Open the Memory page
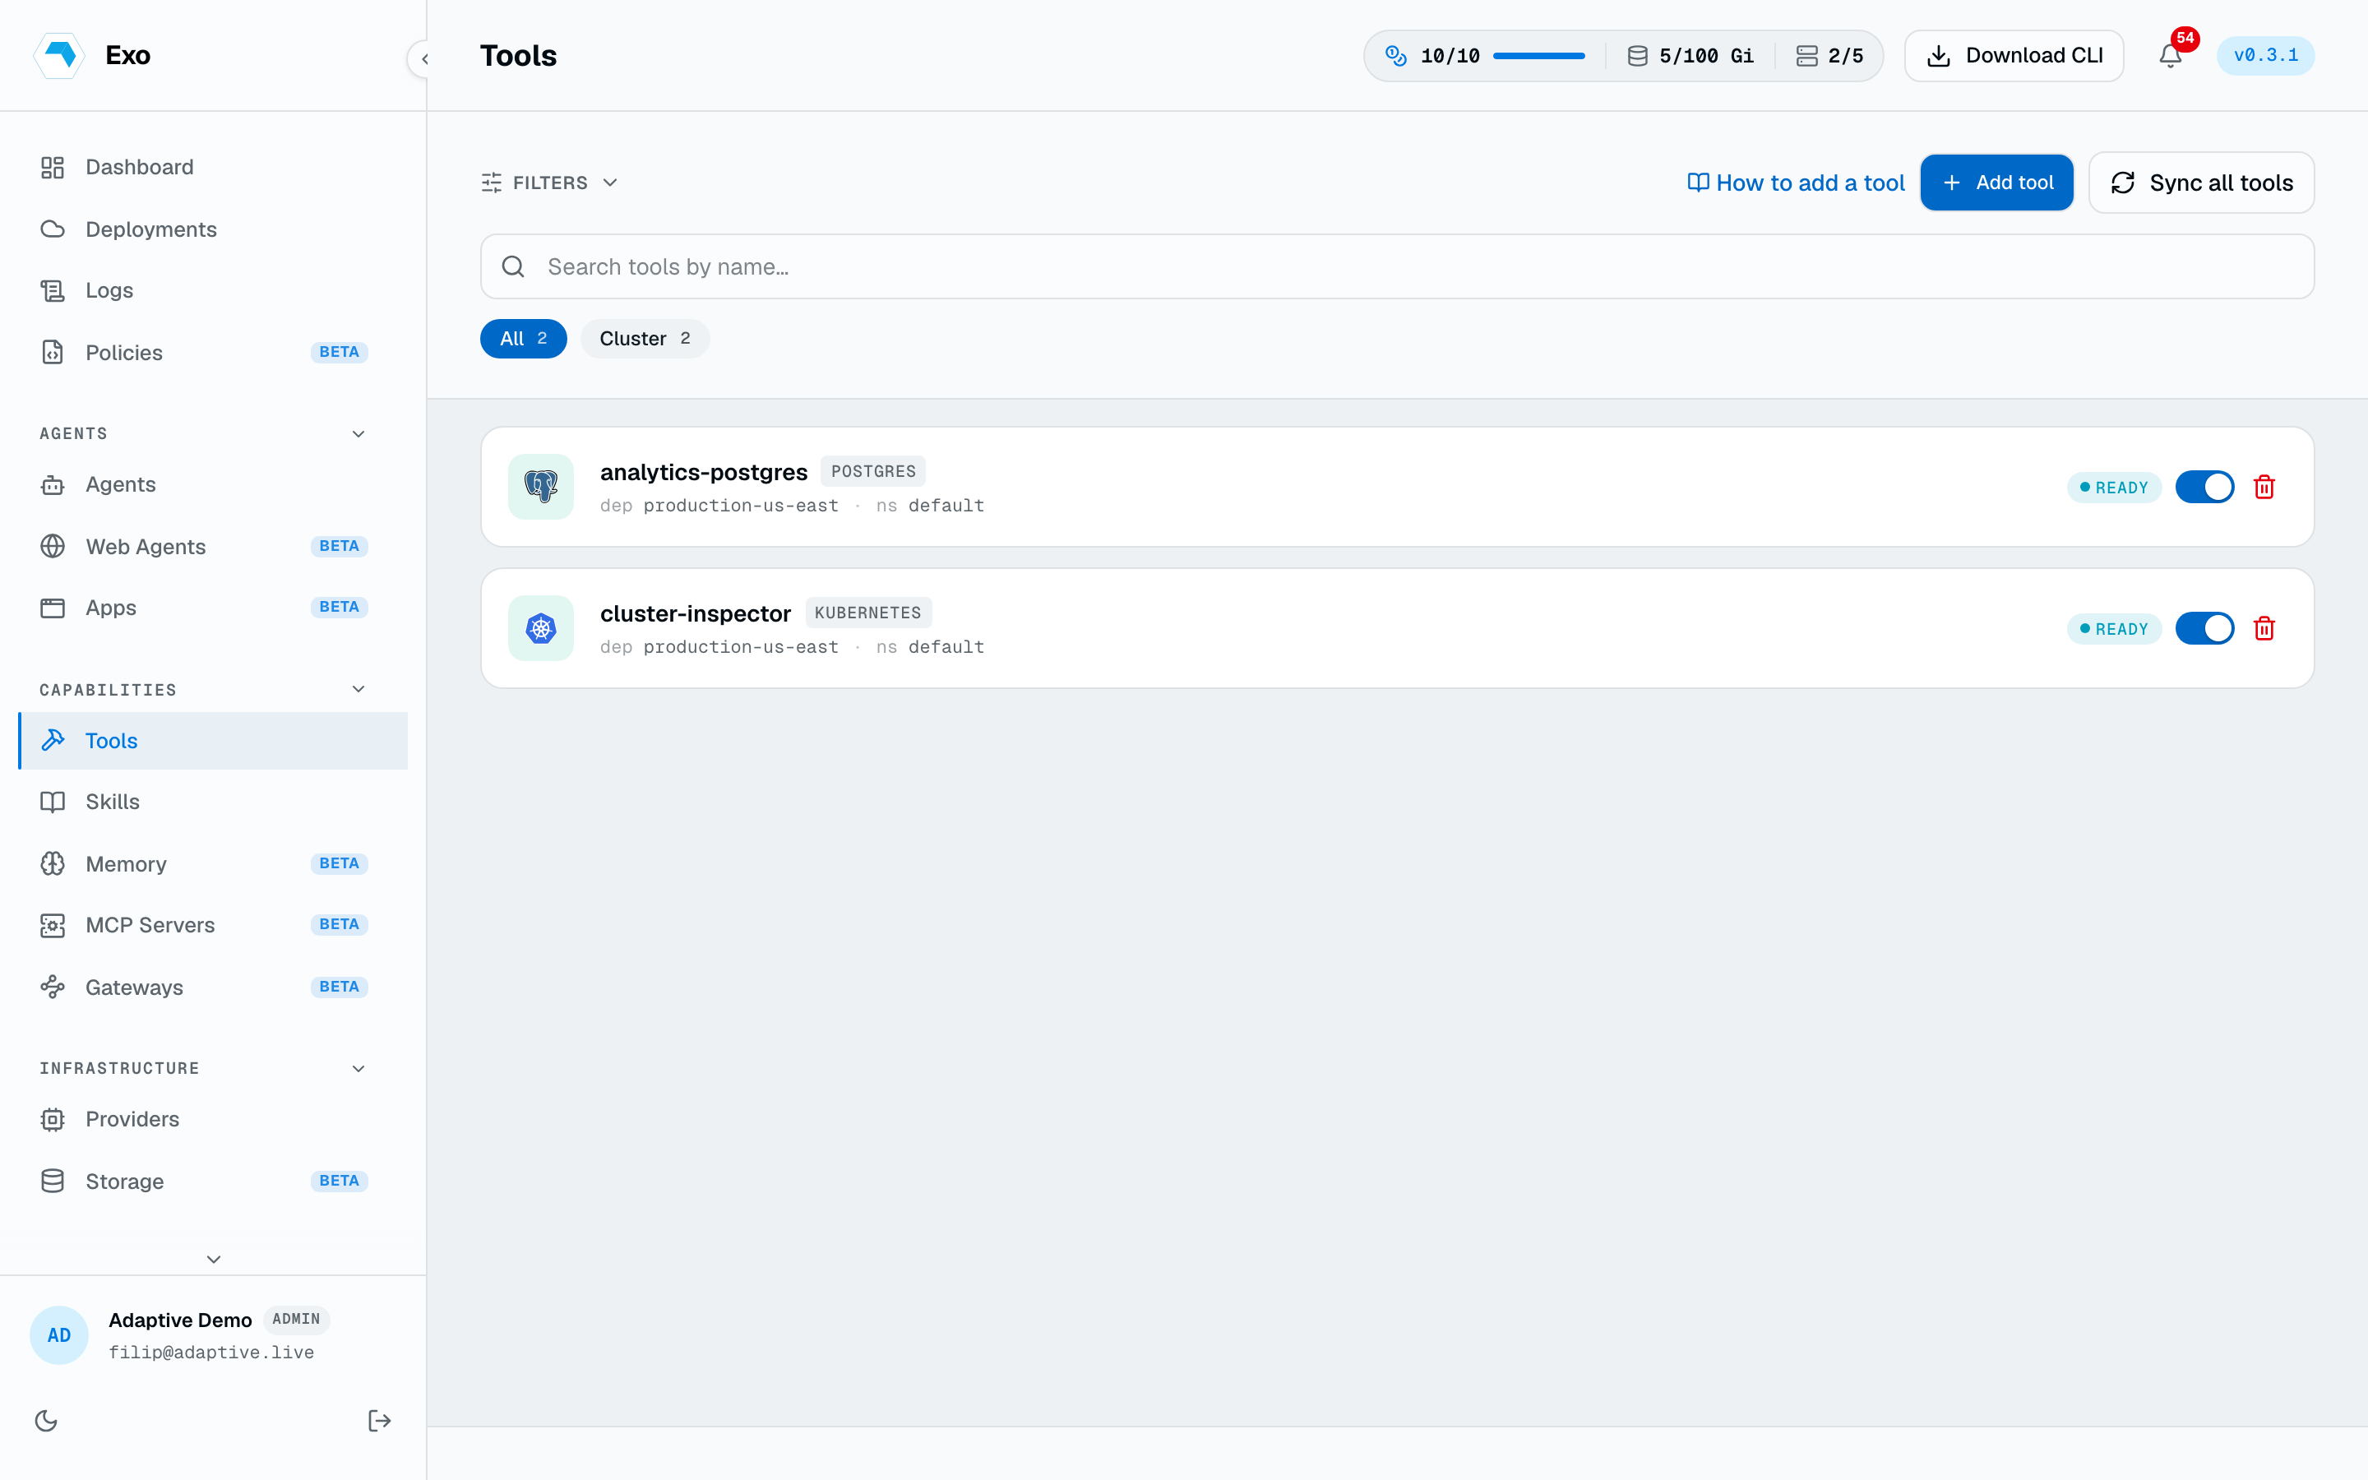The height and width of the screenshot is (1480, 2368). tap(212, 863)
